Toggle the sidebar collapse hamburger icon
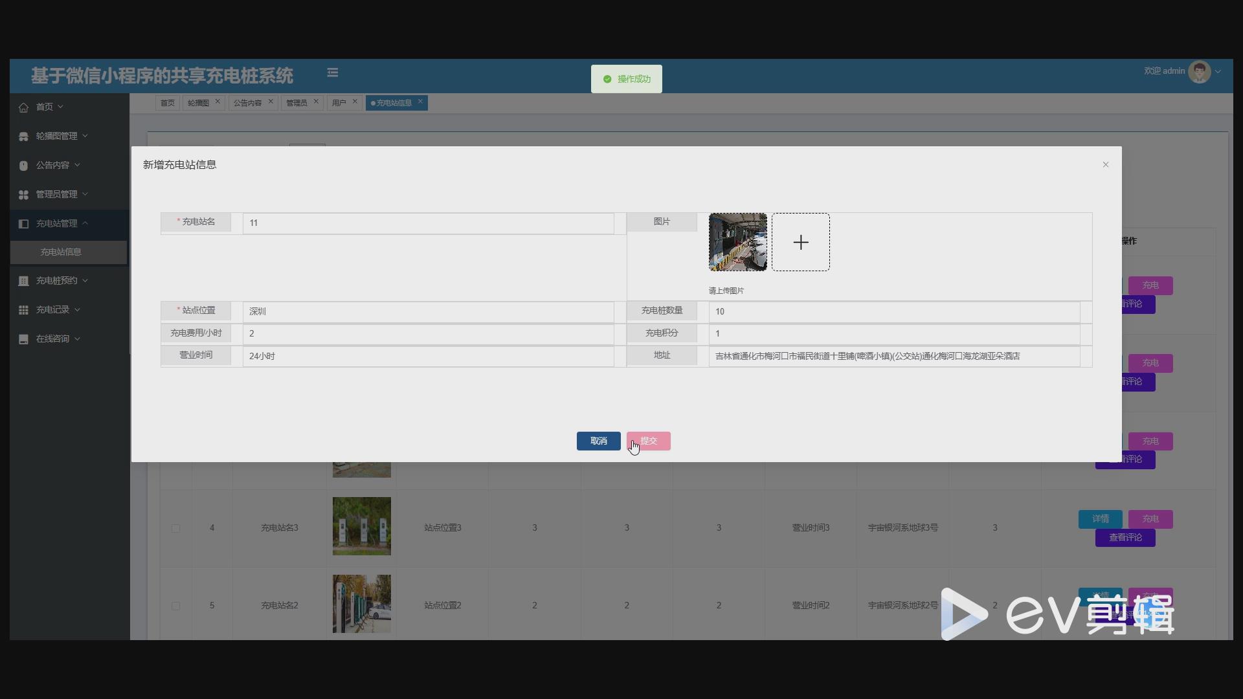 [x=333, y=73]
